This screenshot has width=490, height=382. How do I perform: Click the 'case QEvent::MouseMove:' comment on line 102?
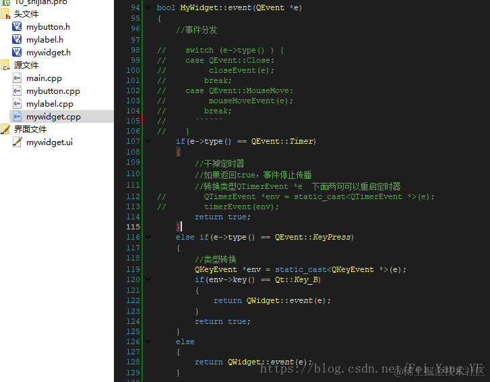[x=239, y=90]
